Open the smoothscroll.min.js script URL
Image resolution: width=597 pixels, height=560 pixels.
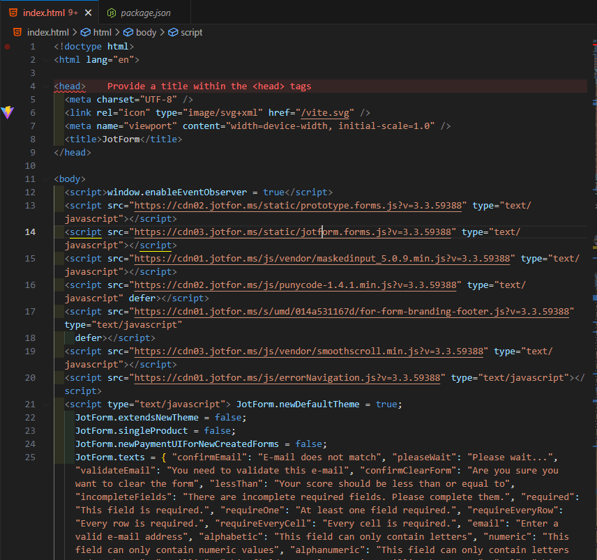click(x=309, y=351)
